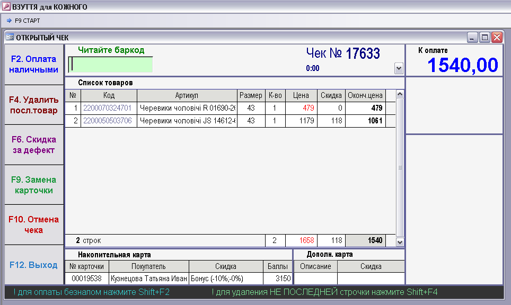Click F4. Удалить посл.товар button
511x305 pixels.
click(34, 105)
